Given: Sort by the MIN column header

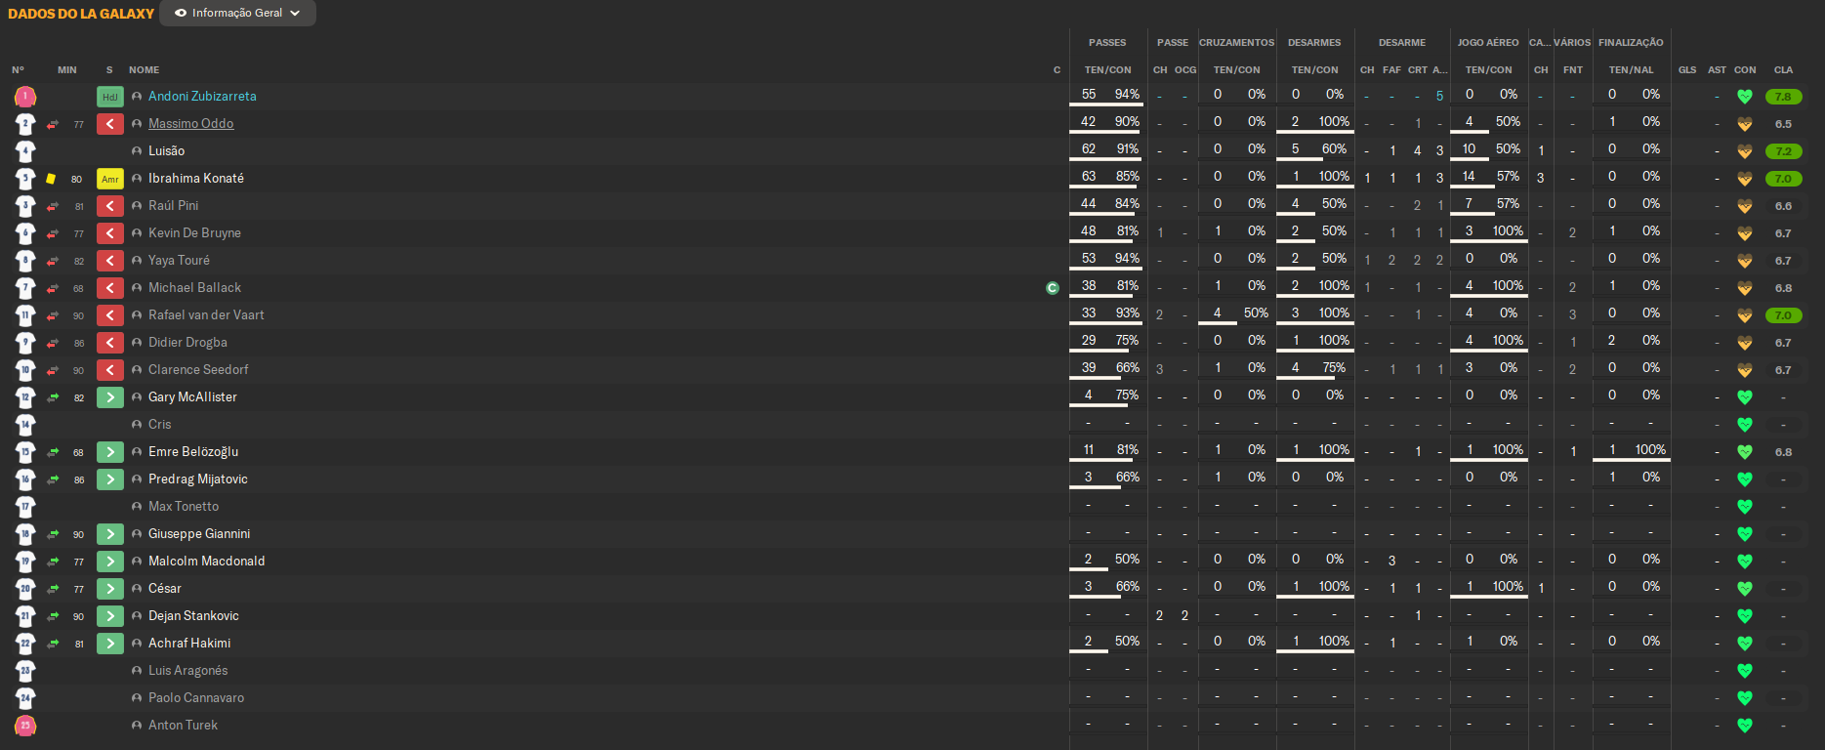Looking at the screenshot, I should pyautogui.click(x=67, y=69).
